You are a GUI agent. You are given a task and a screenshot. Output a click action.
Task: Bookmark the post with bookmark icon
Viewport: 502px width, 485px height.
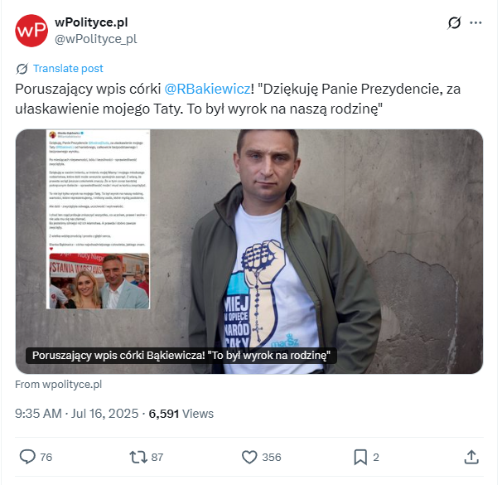pyautogui.click(x=360, y=457)
